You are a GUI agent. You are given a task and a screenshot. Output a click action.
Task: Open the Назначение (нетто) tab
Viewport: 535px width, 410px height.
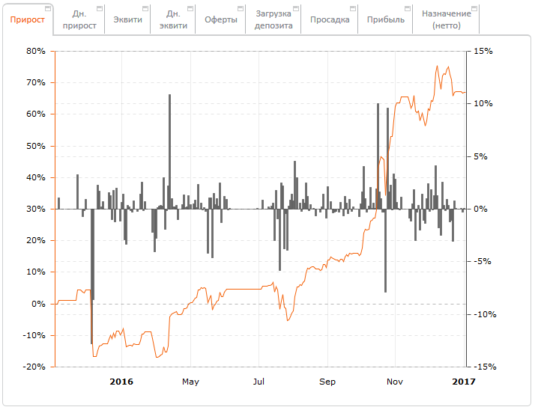click(x=446, y=20)
